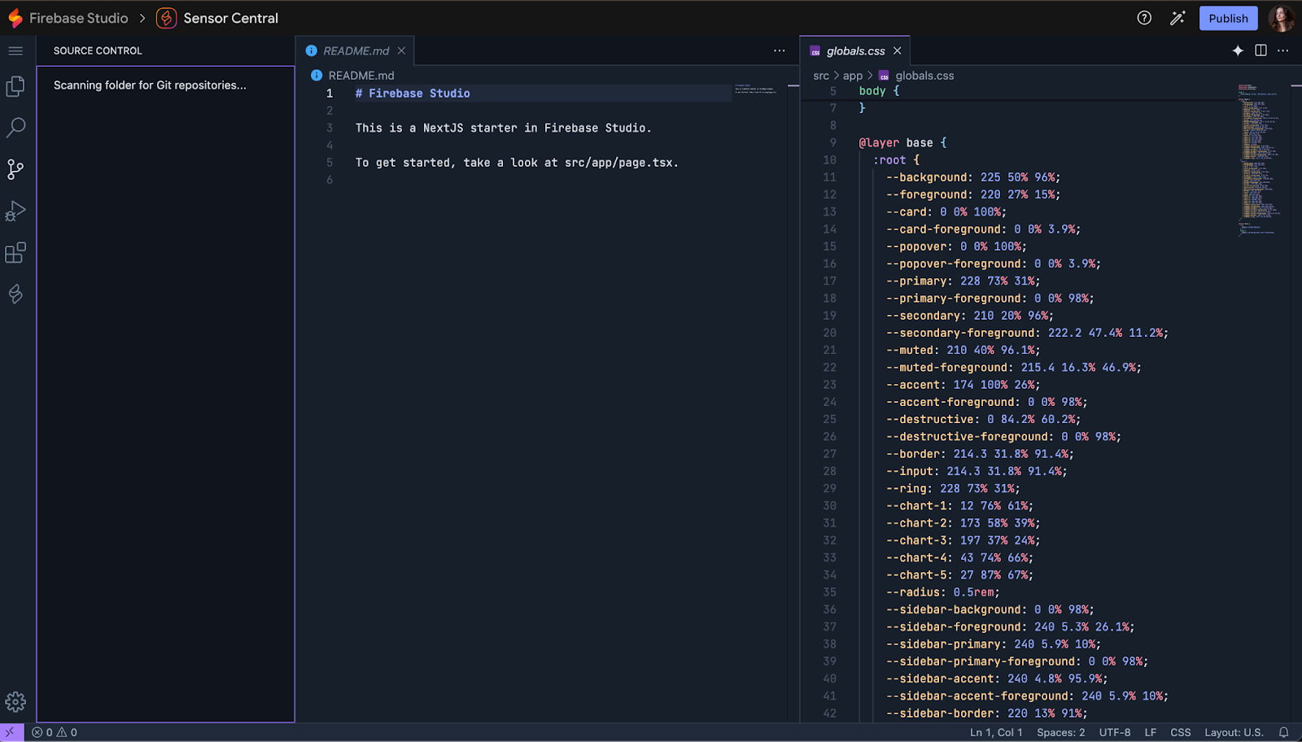Open the user profile avatar
Screen dimensions: 1302x742
[1281, 18]
